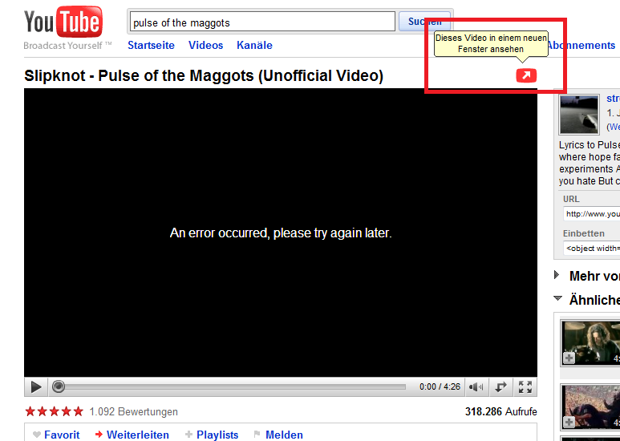Click the video title Slipknot - Pulse of the Maggots
Screen dimensions: 620x441
pyautogui.click(x=204, y=75)
